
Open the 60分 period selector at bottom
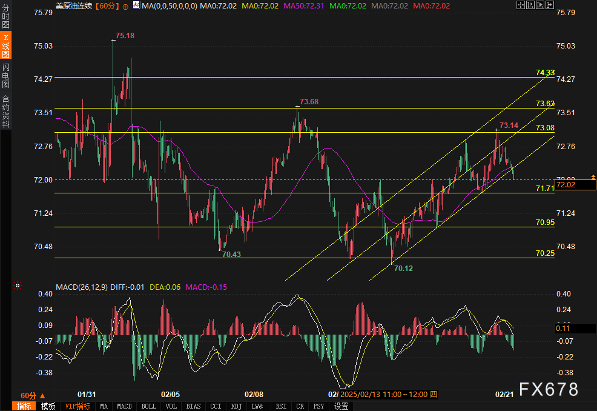[33, 395]
